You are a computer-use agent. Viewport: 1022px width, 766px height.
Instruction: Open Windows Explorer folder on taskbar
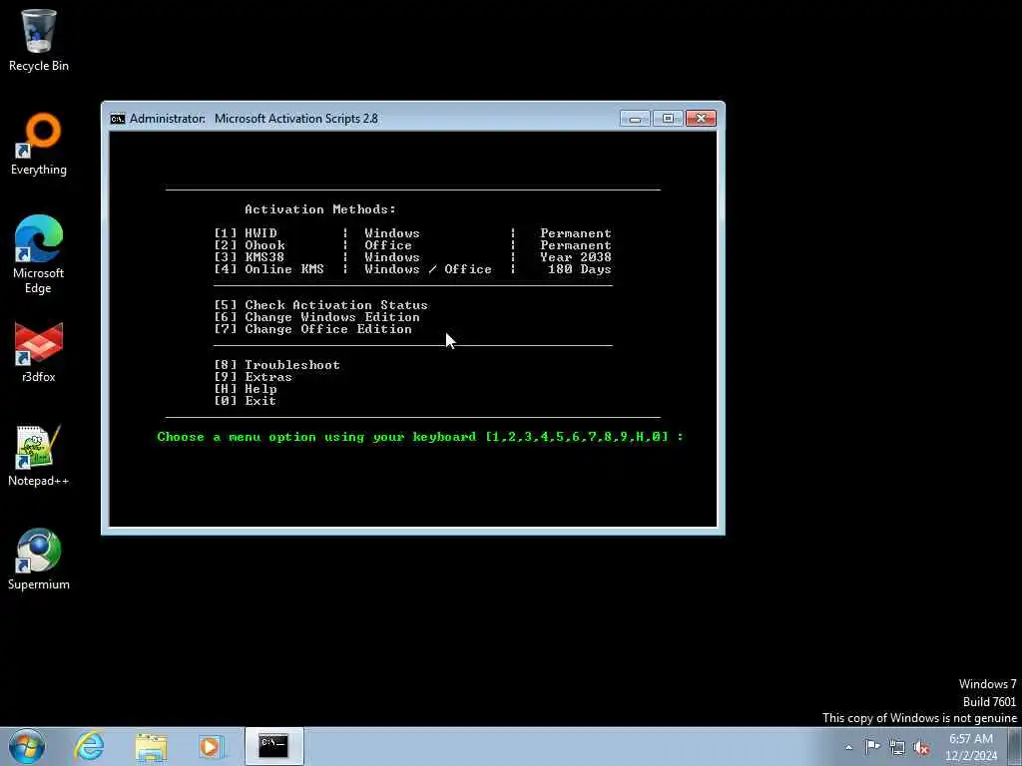151,746
